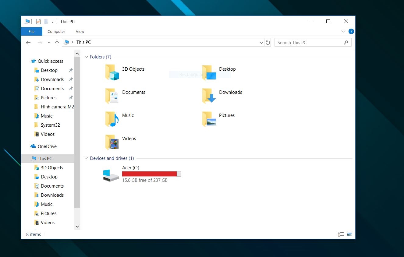Unpin Desktop from Quick access
Screen dimensions: 404x257
(x=70, y=70)
